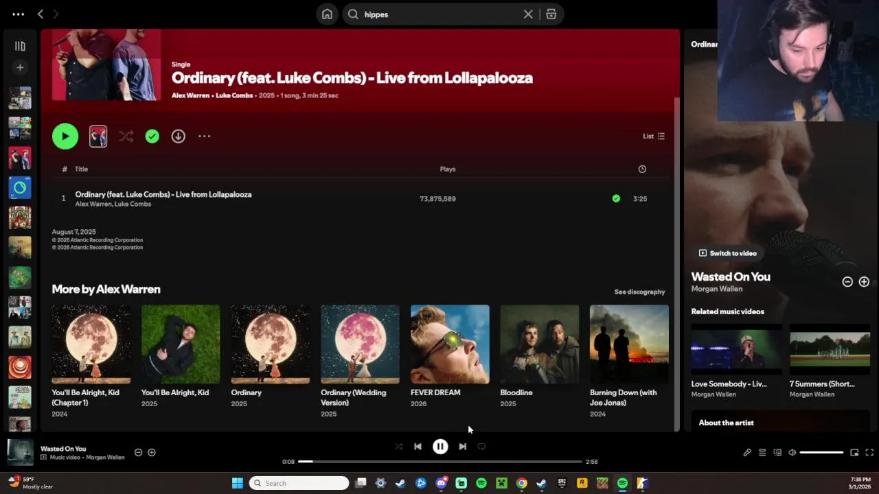Open Discord from the taskbar

click(x=441, y=483)
